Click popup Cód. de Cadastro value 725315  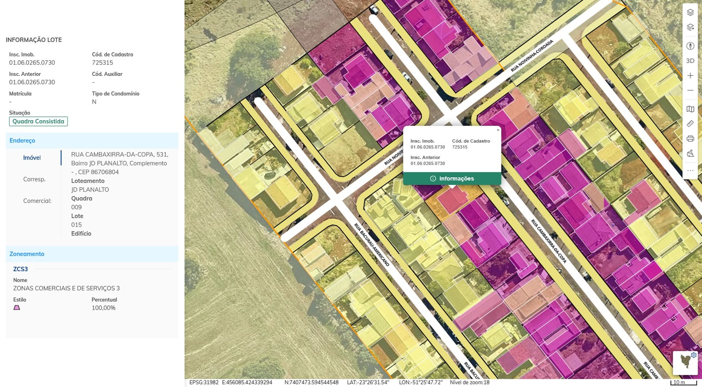pos(460,147)
